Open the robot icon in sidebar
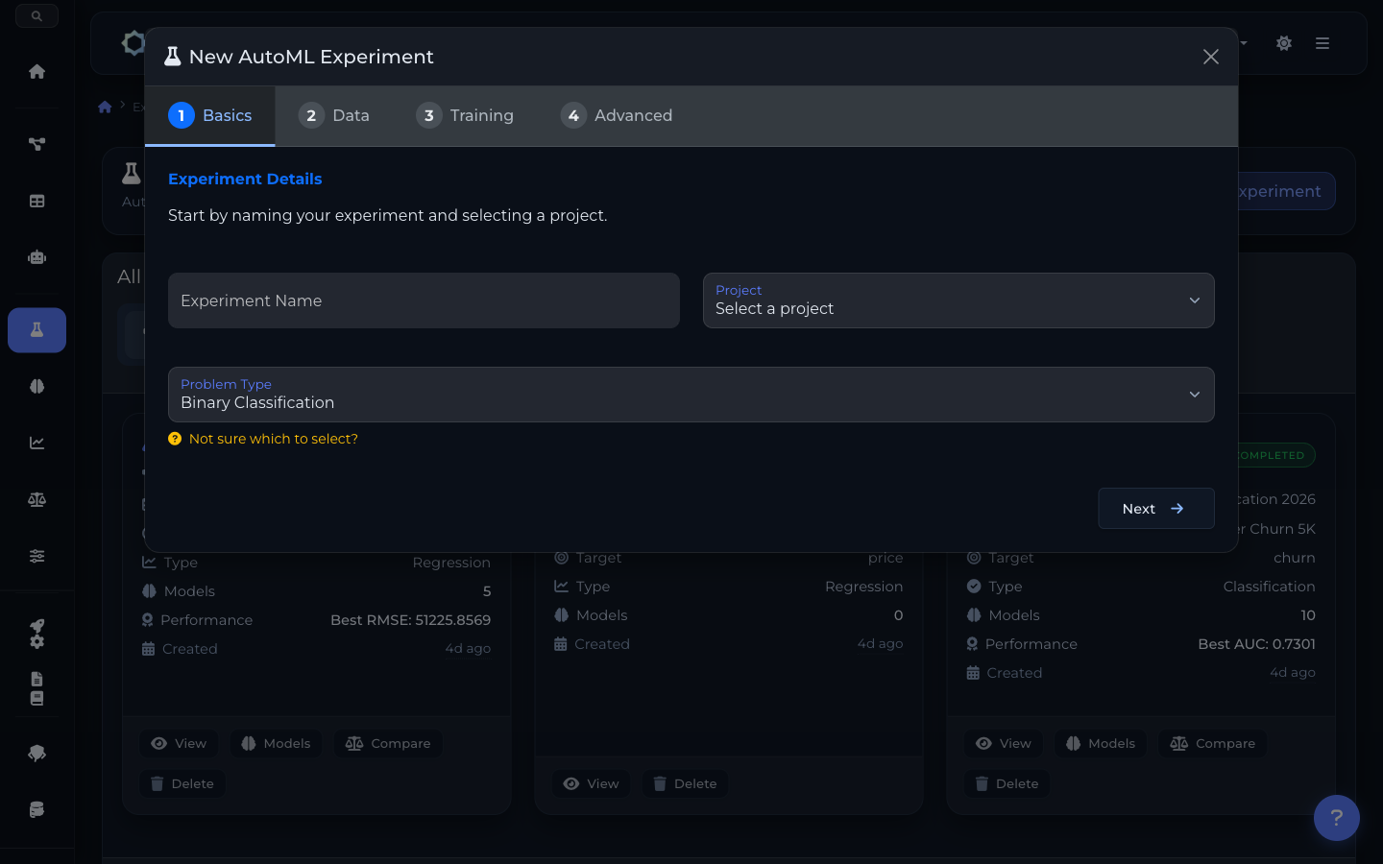The height and width of the screenshot is (864, 1383). [x=36, y=257]
